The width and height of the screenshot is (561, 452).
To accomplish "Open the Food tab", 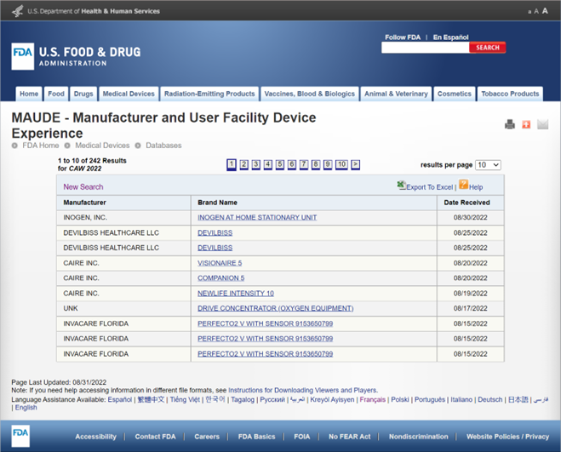I will coord(56,94).
